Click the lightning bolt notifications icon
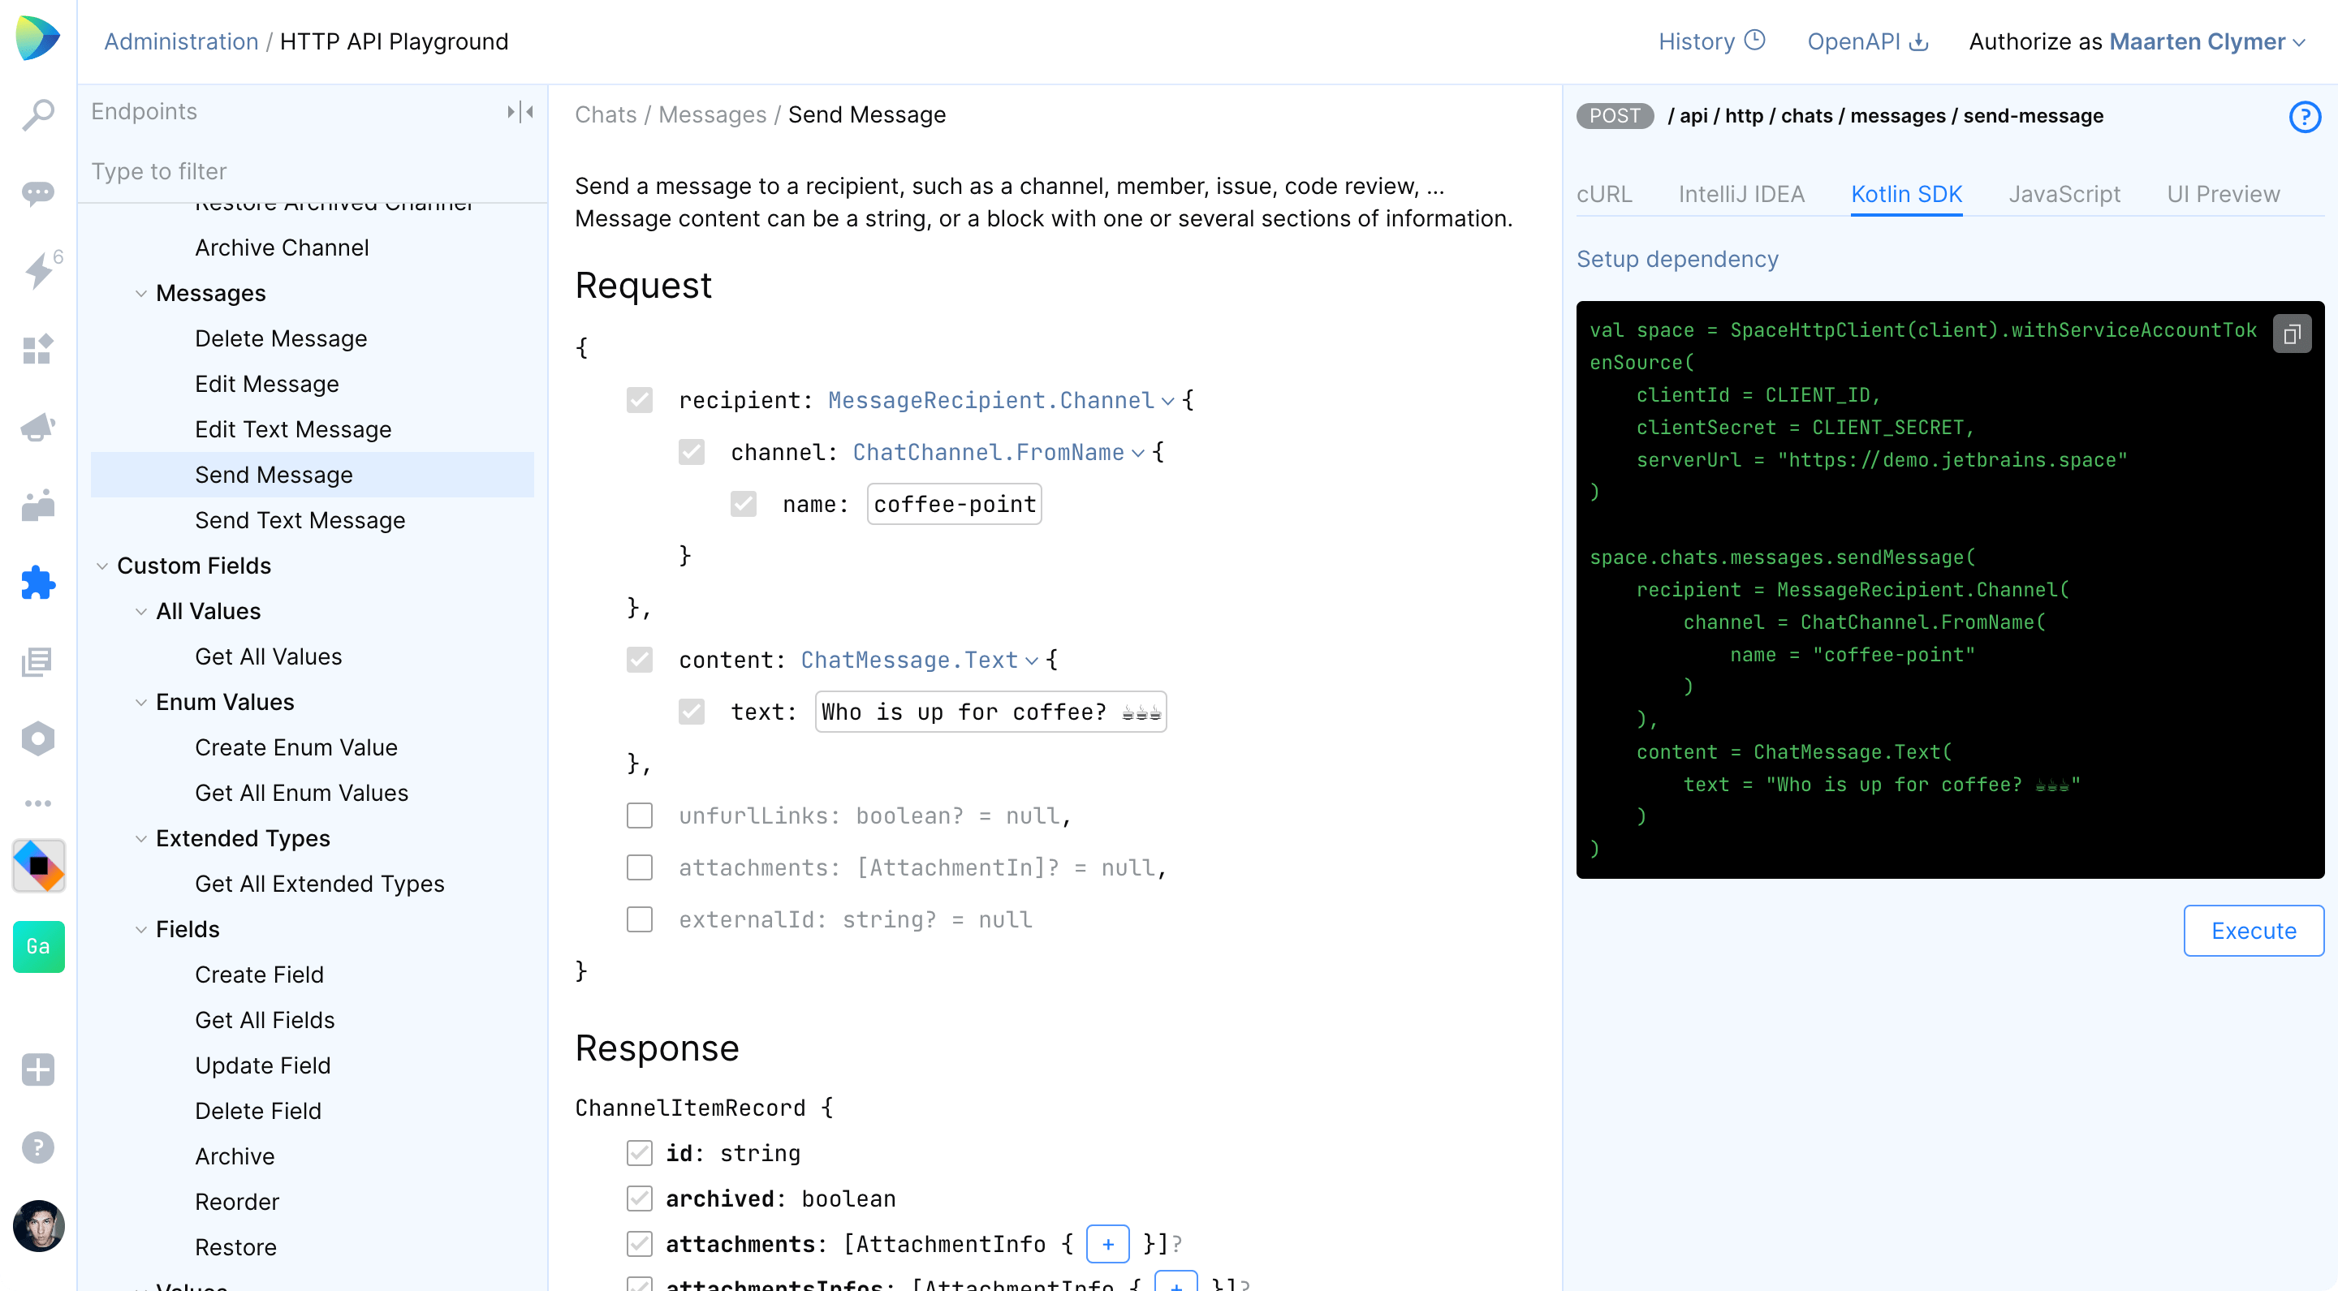The width and height of the screenshot is (2338, 1291). coord(38,271)
